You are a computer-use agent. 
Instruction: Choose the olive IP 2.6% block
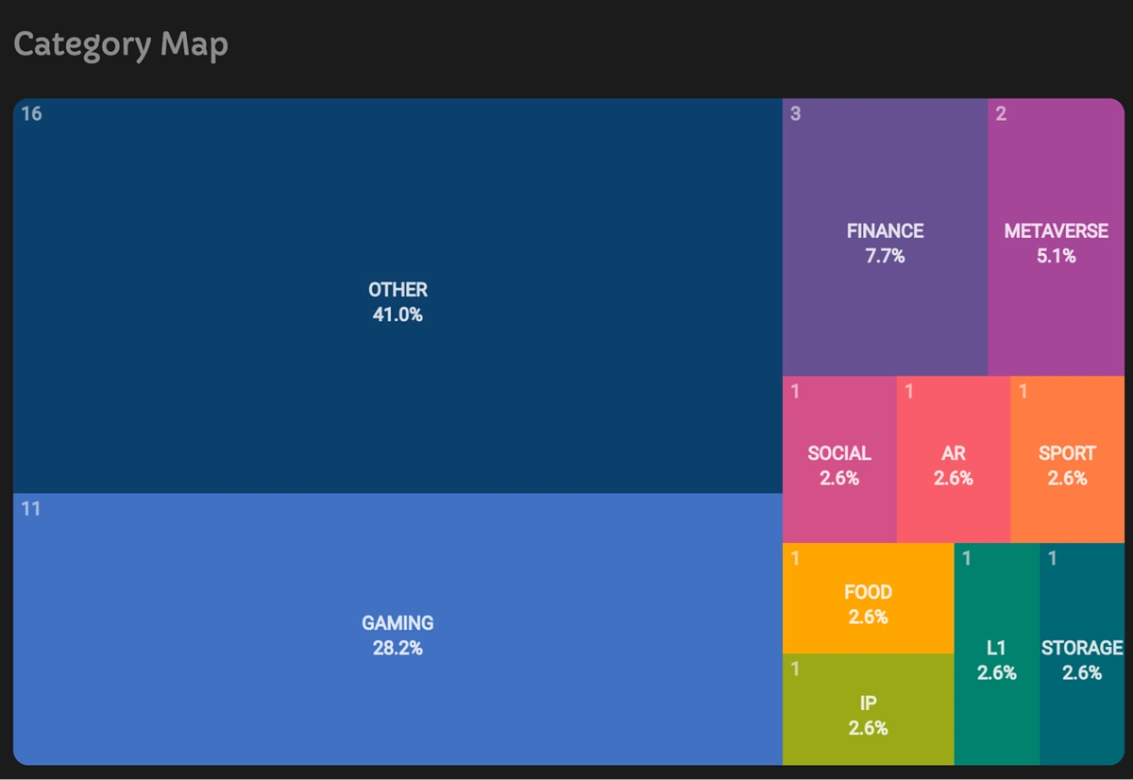[868, 709]
